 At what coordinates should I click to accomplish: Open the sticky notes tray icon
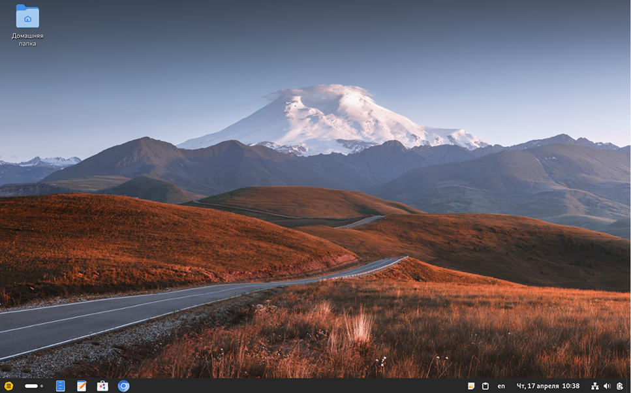coord(471,386)
